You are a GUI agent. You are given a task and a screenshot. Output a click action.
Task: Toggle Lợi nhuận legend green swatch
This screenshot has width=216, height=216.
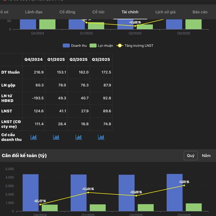(93, 46)
